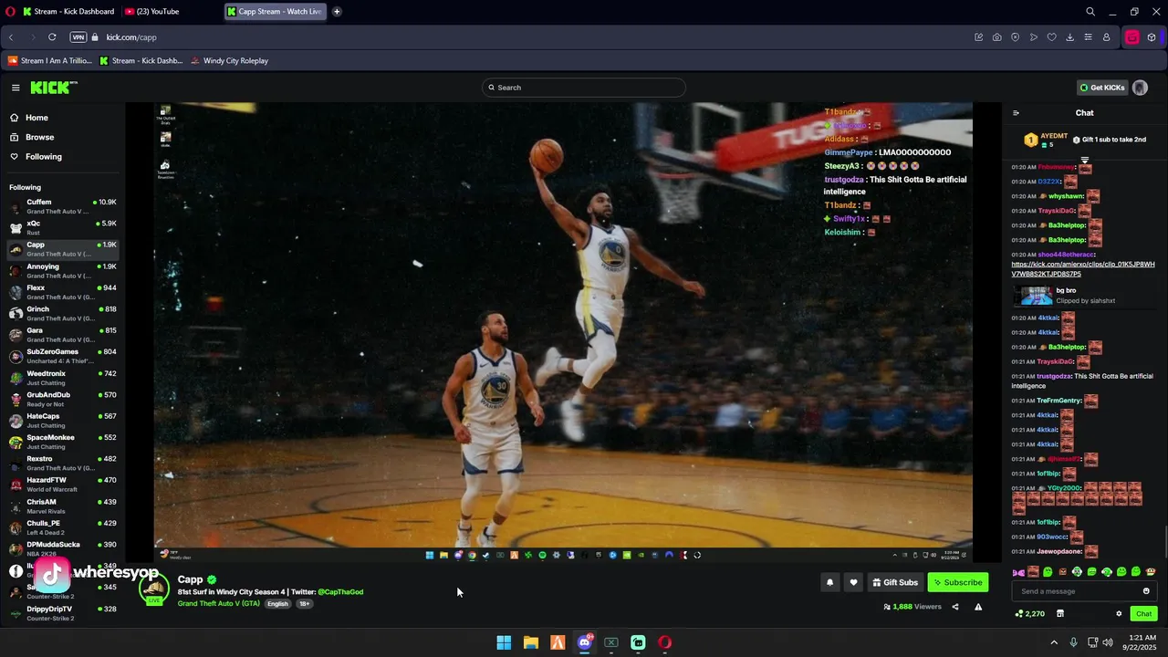Open the DPMuddaSucka followed channel
Screen dimensions: 1168x657
pyautogui.click(x=62, y=549)
